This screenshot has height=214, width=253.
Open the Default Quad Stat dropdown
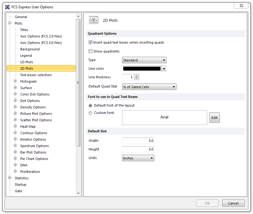[x=149, y=87]
